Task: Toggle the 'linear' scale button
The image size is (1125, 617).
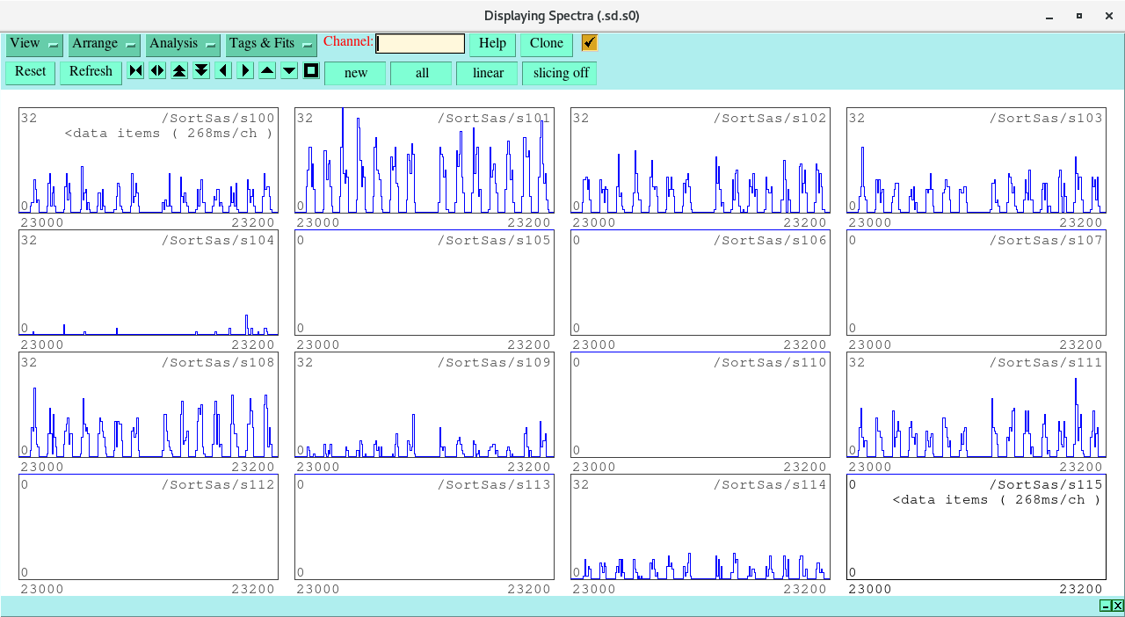Action: 487,73
